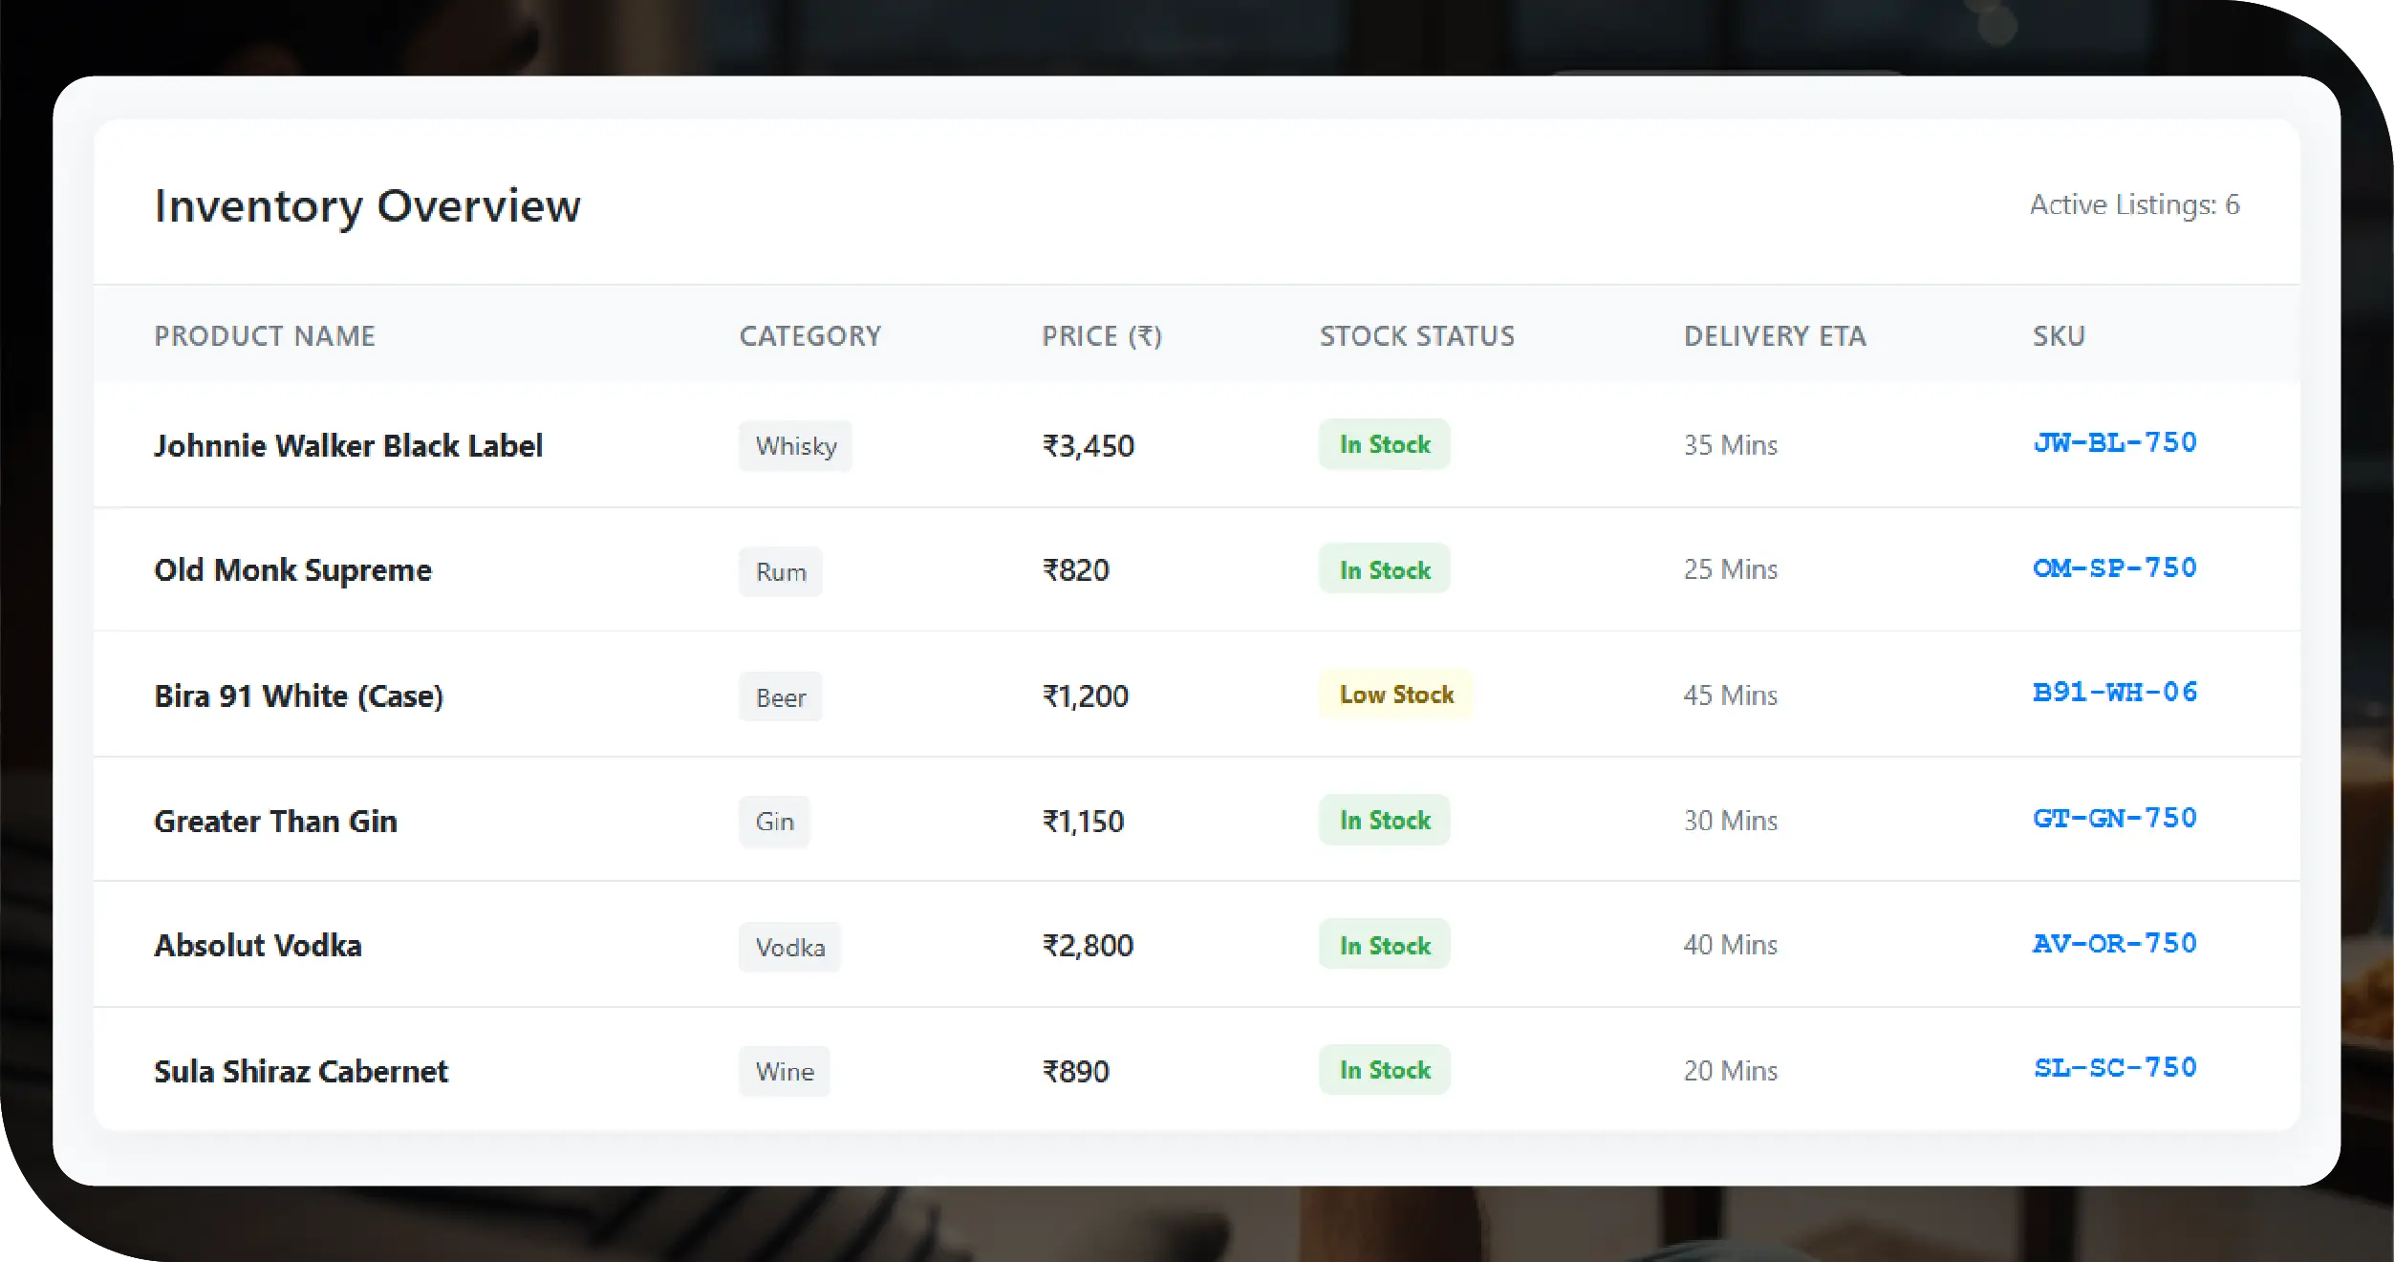
Task: Click the Stock Status column header
Action: tap(1416, 336)
